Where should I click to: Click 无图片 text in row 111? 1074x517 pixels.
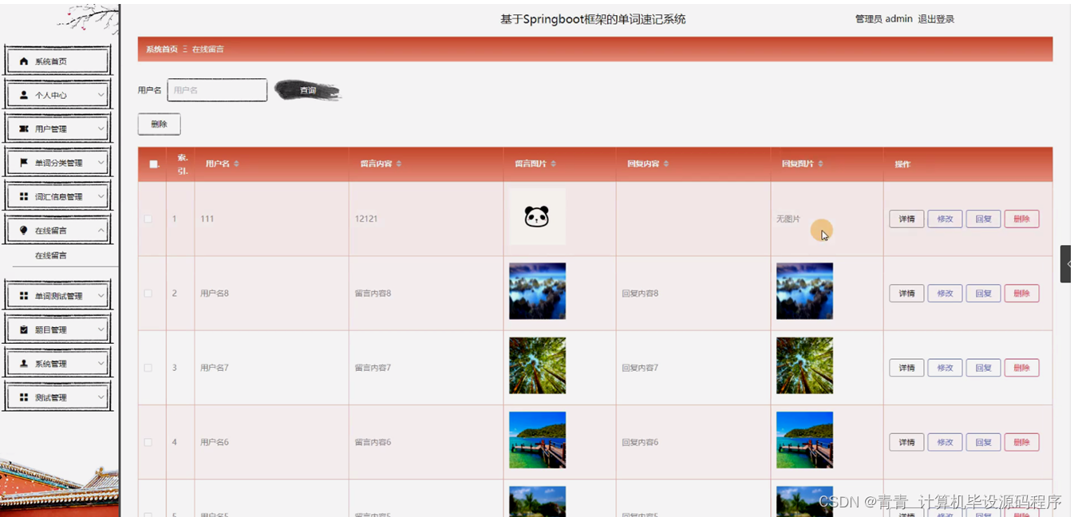coord(788,219)
